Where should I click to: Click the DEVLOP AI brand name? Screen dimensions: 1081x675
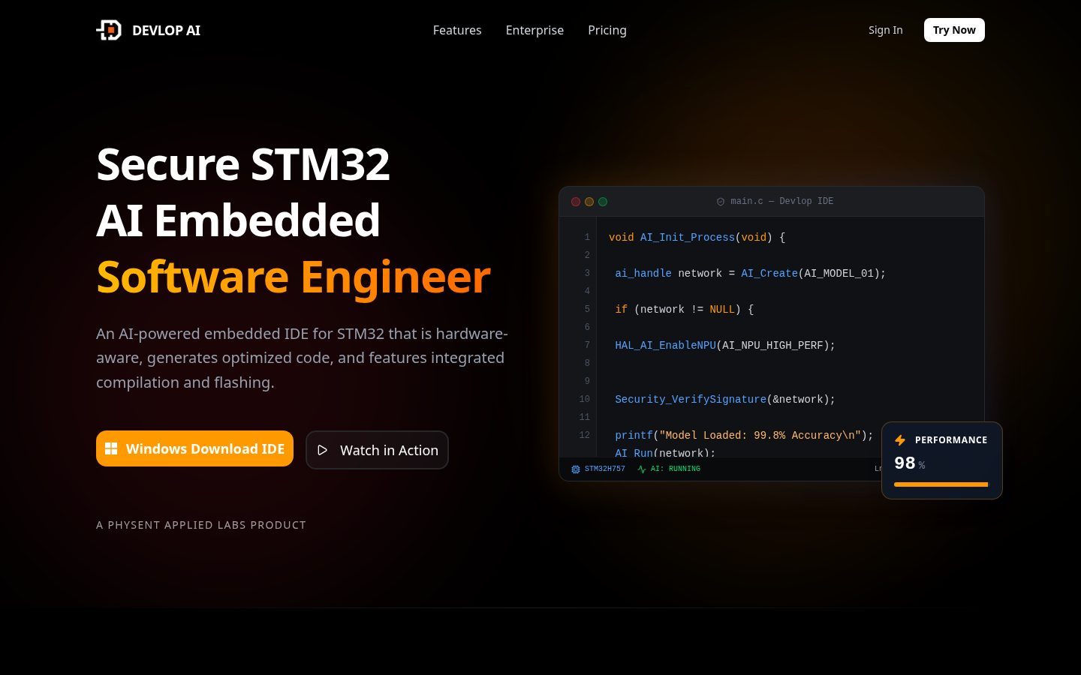point(166,30)
